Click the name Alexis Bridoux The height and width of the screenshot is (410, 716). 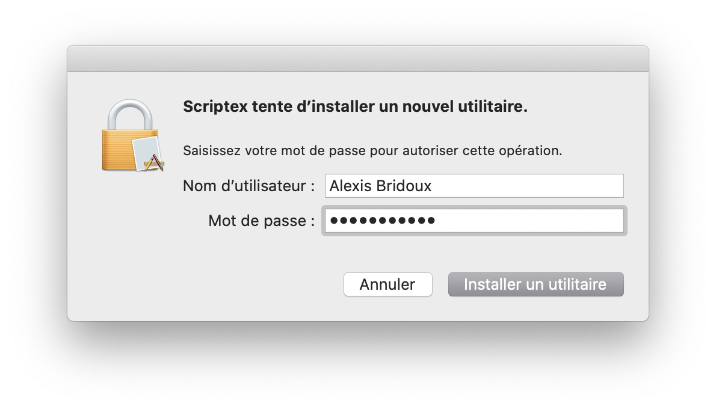coord(380,186)
